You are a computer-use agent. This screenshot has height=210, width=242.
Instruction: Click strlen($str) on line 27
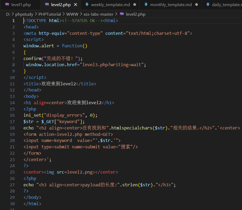coord(137,185)
